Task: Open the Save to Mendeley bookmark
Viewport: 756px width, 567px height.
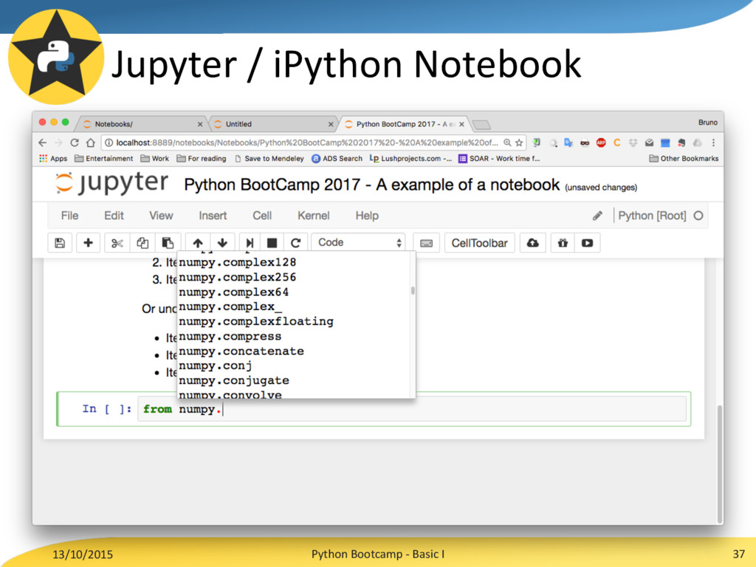Action: pyautogui.click(x=269, y=158)
